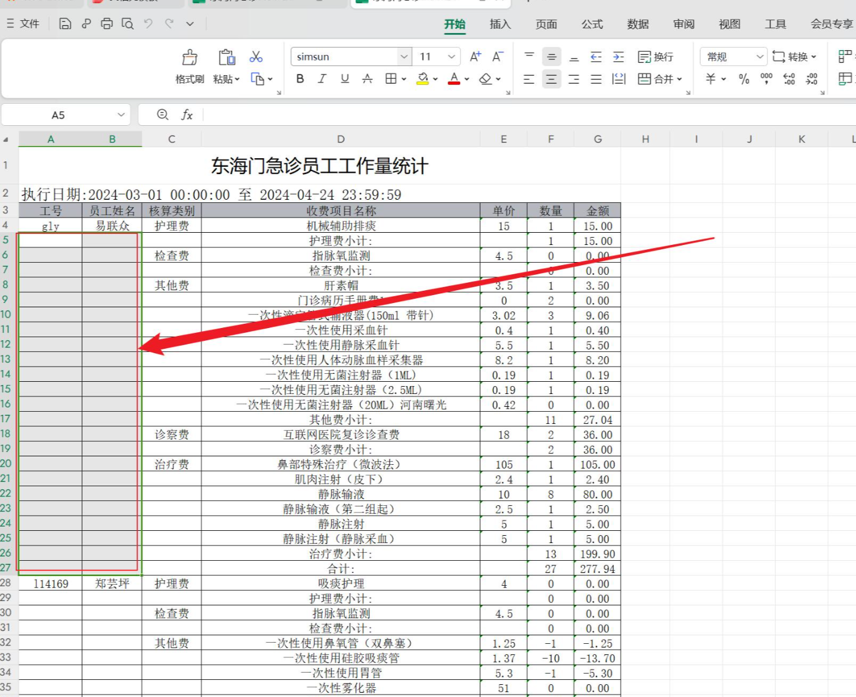The height and width of the screenshot is (697, 856).
Task: Apply thousands separator (000) format
Action: tap(766, 79)
